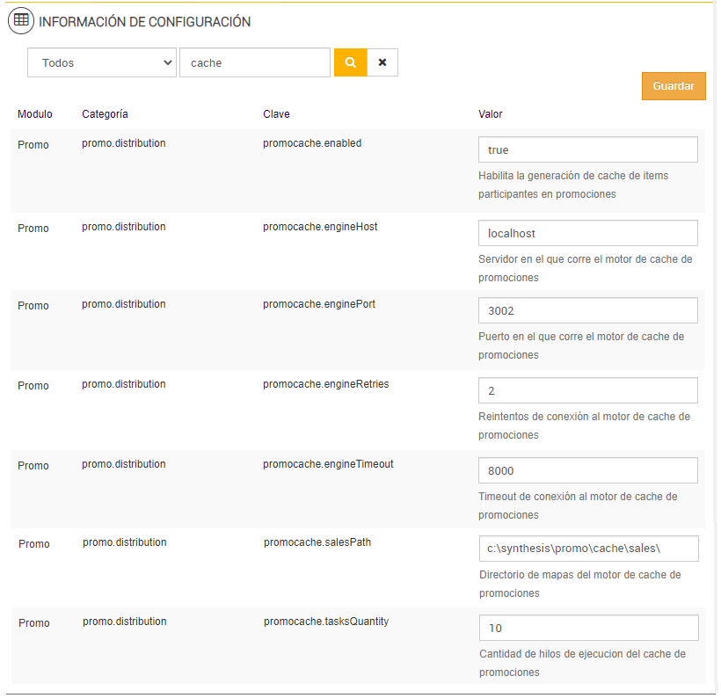Clear search with the X icon
The width and height of the screenshot is (721, 698).
382,62
